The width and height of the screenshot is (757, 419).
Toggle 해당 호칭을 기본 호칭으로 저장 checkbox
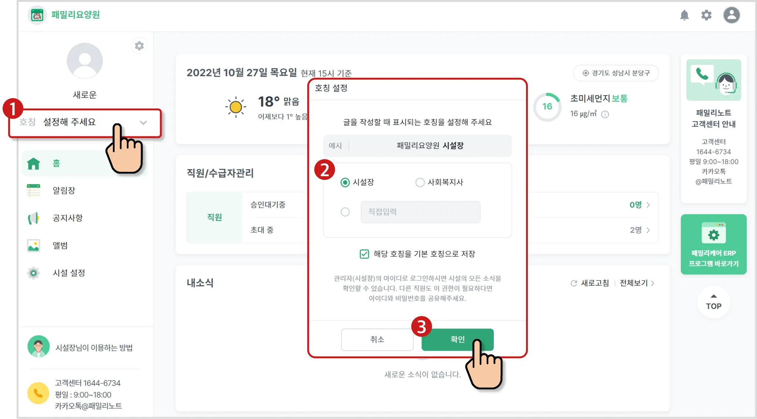click(364, 254)
